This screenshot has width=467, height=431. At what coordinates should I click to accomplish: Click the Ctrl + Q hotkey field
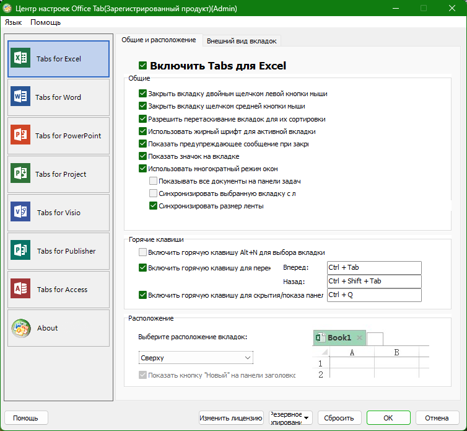374,295
